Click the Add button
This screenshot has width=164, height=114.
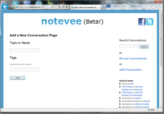18,78
